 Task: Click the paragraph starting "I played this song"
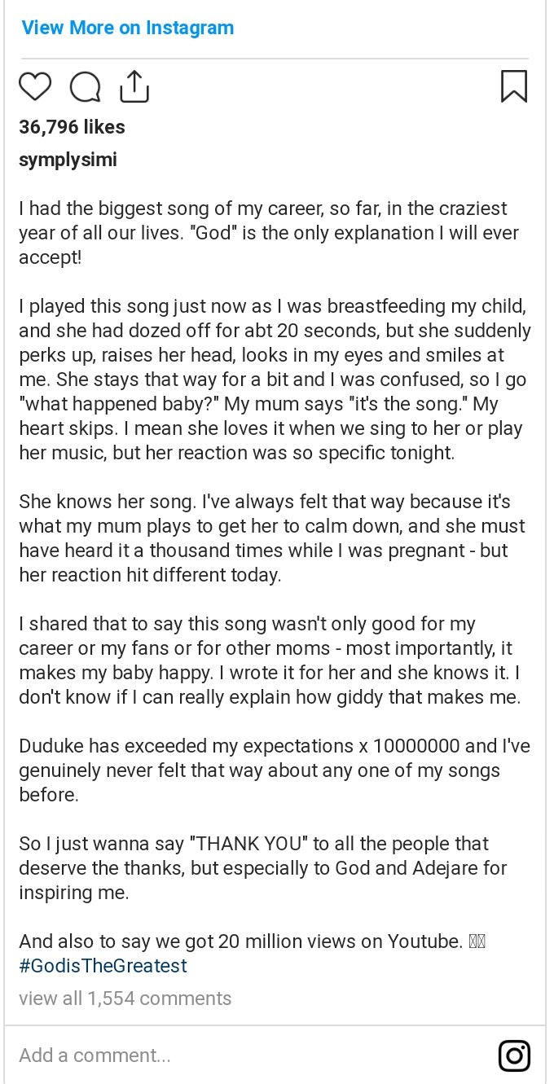point(275,380)
